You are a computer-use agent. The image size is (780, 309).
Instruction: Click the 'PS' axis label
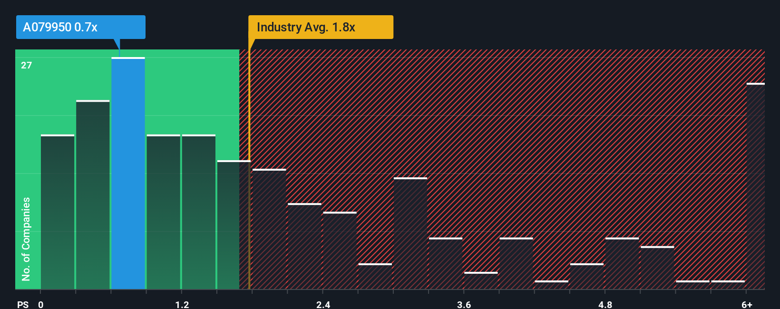(23, 305)
